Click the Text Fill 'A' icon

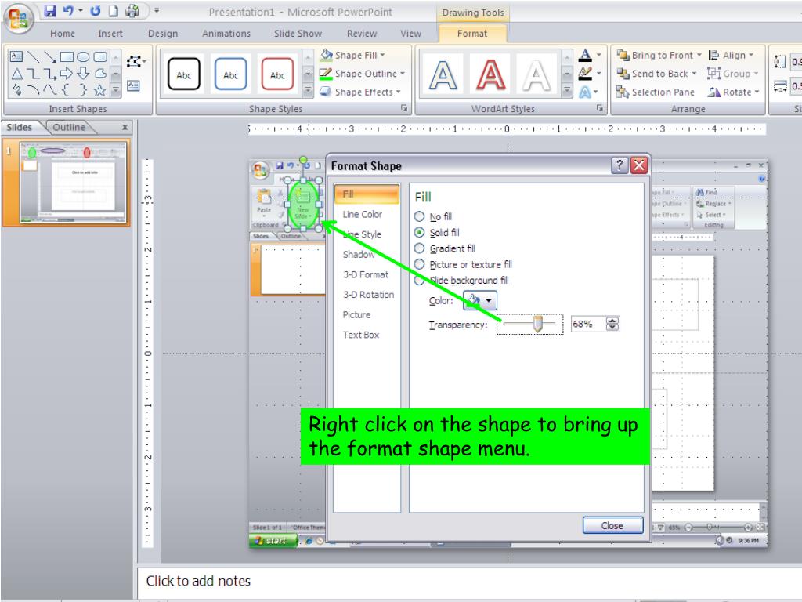tap(586, 56)
